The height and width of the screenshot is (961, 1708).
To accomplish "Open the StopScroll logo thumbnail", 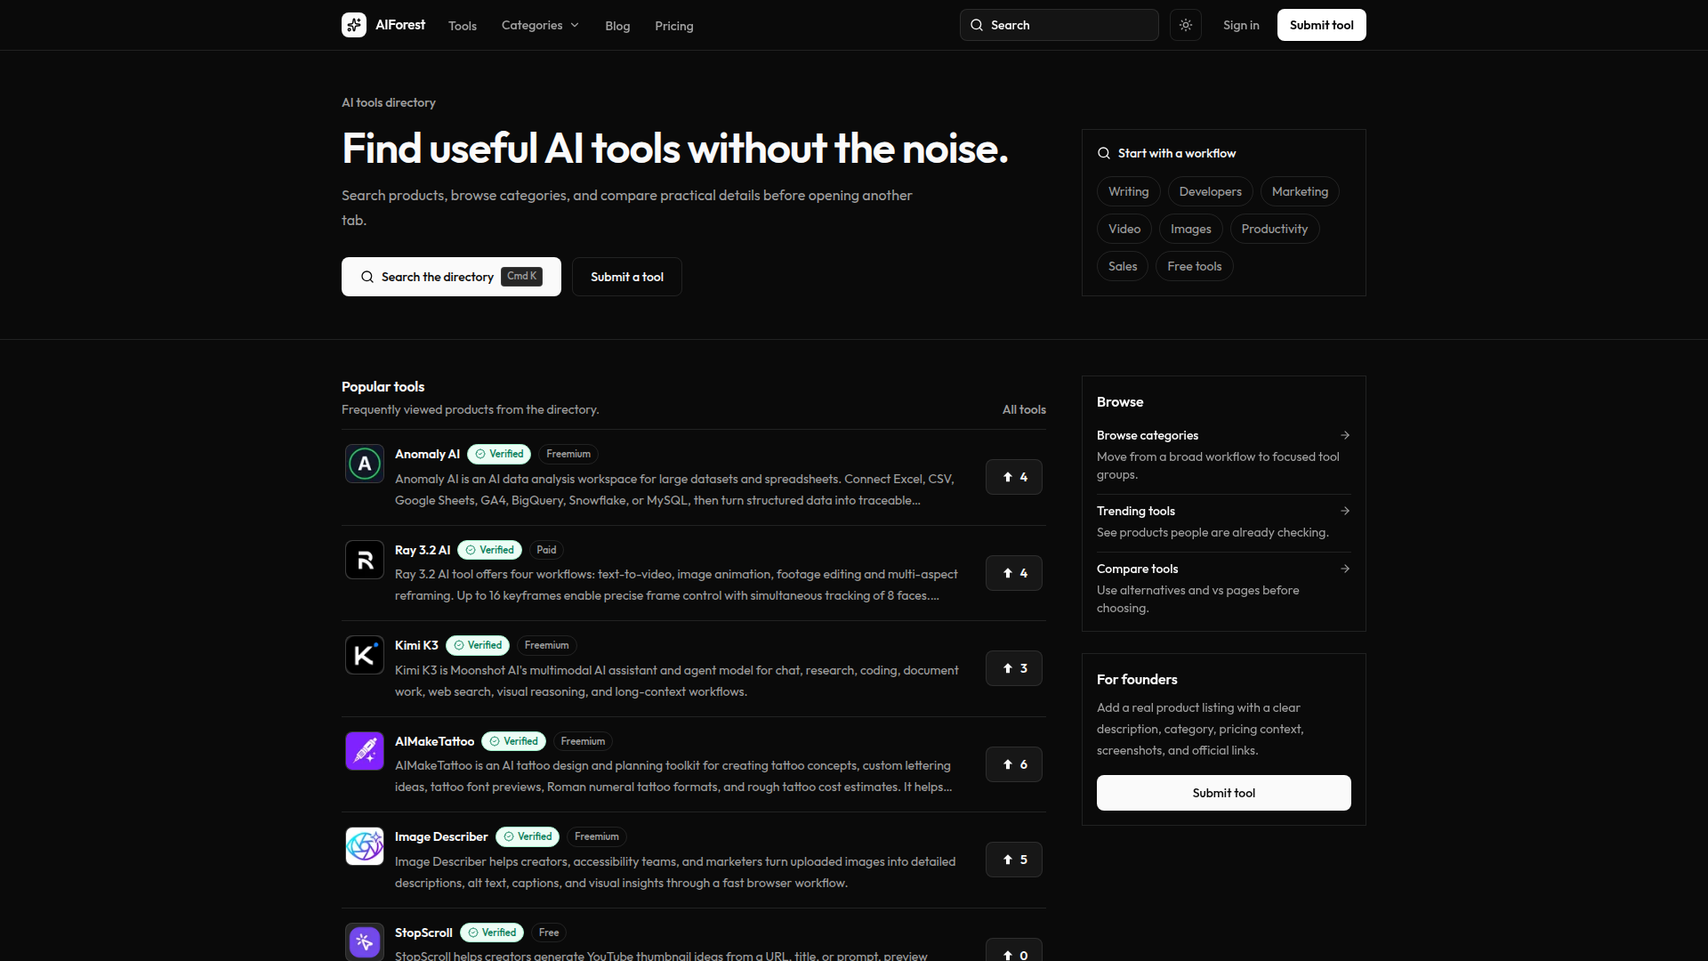I will click(x=365, y=941).
